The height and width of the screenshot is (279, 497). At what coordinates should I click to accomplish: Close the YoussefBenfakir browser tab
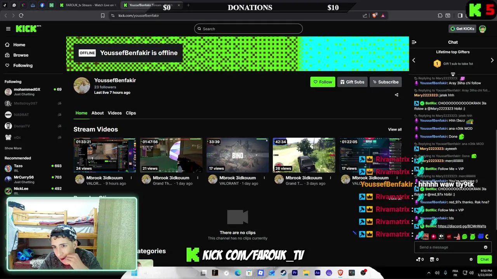[179, 5]
